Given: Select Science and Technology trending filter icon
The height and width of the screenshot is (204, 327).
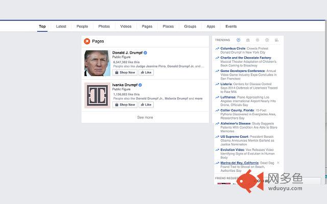Looking at the screenshot, I should [x=258, y=40].
